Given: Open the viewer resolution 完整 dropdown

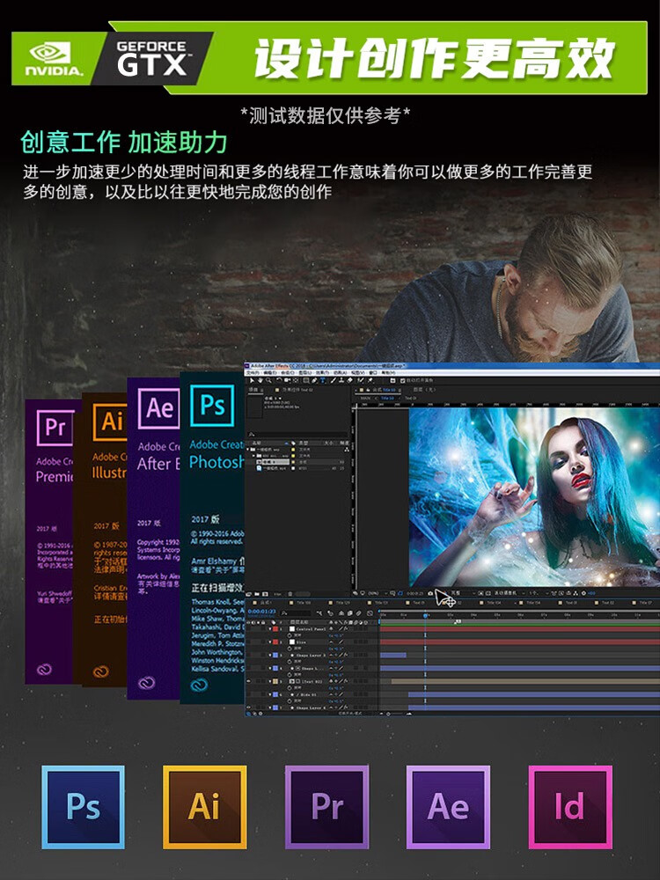Looking at the screenshot, I should click(464, 593).
